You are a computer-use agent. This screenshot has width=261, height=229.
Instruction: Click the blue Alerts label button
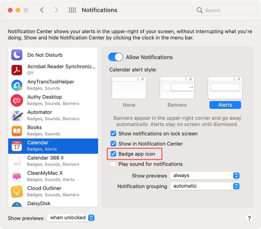pyautogui.click(x=225, y=105)
